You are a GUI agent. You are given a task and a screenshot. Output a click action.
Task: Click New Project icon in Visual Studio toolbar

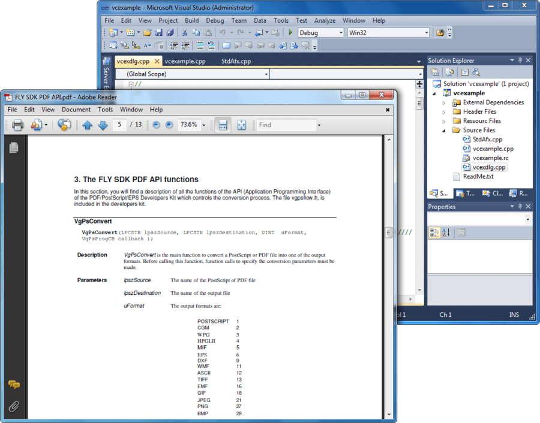(x=113, y=33)
